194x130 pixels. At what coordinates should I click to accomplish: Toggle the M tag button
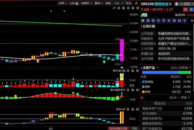(153, 21)
